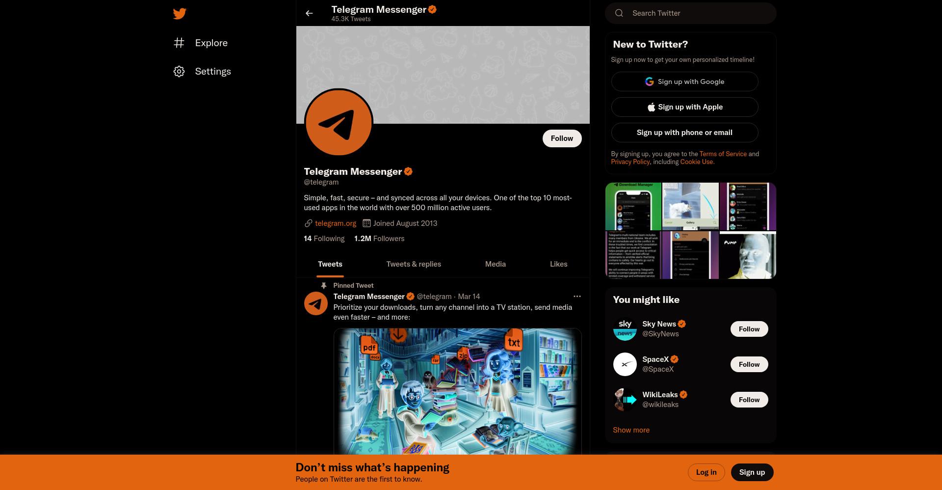Open Settings in the sidebar
Image resolution: width=942 pixels, height=490 pixels.
(x=202, y=72)
